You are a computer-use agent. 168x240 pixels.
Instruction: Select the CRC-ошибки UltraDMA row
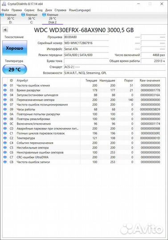[x=82, y=157]
